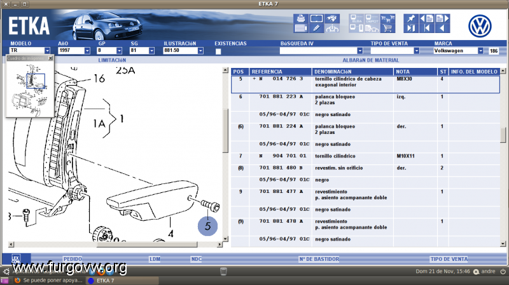Viewport: 509px width, 285px height.
Task: Click the LIMITACIÓN label
Action: tap(112, 60)
